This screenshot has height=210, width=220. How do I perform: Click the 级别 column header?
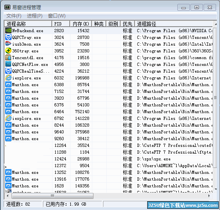[x=113, y=24]
